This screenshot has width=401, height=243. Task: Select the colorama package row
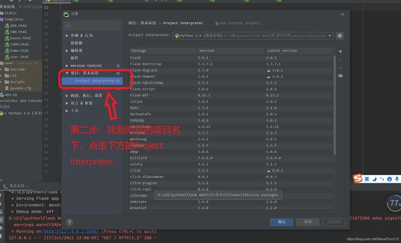tap(231, 196)
